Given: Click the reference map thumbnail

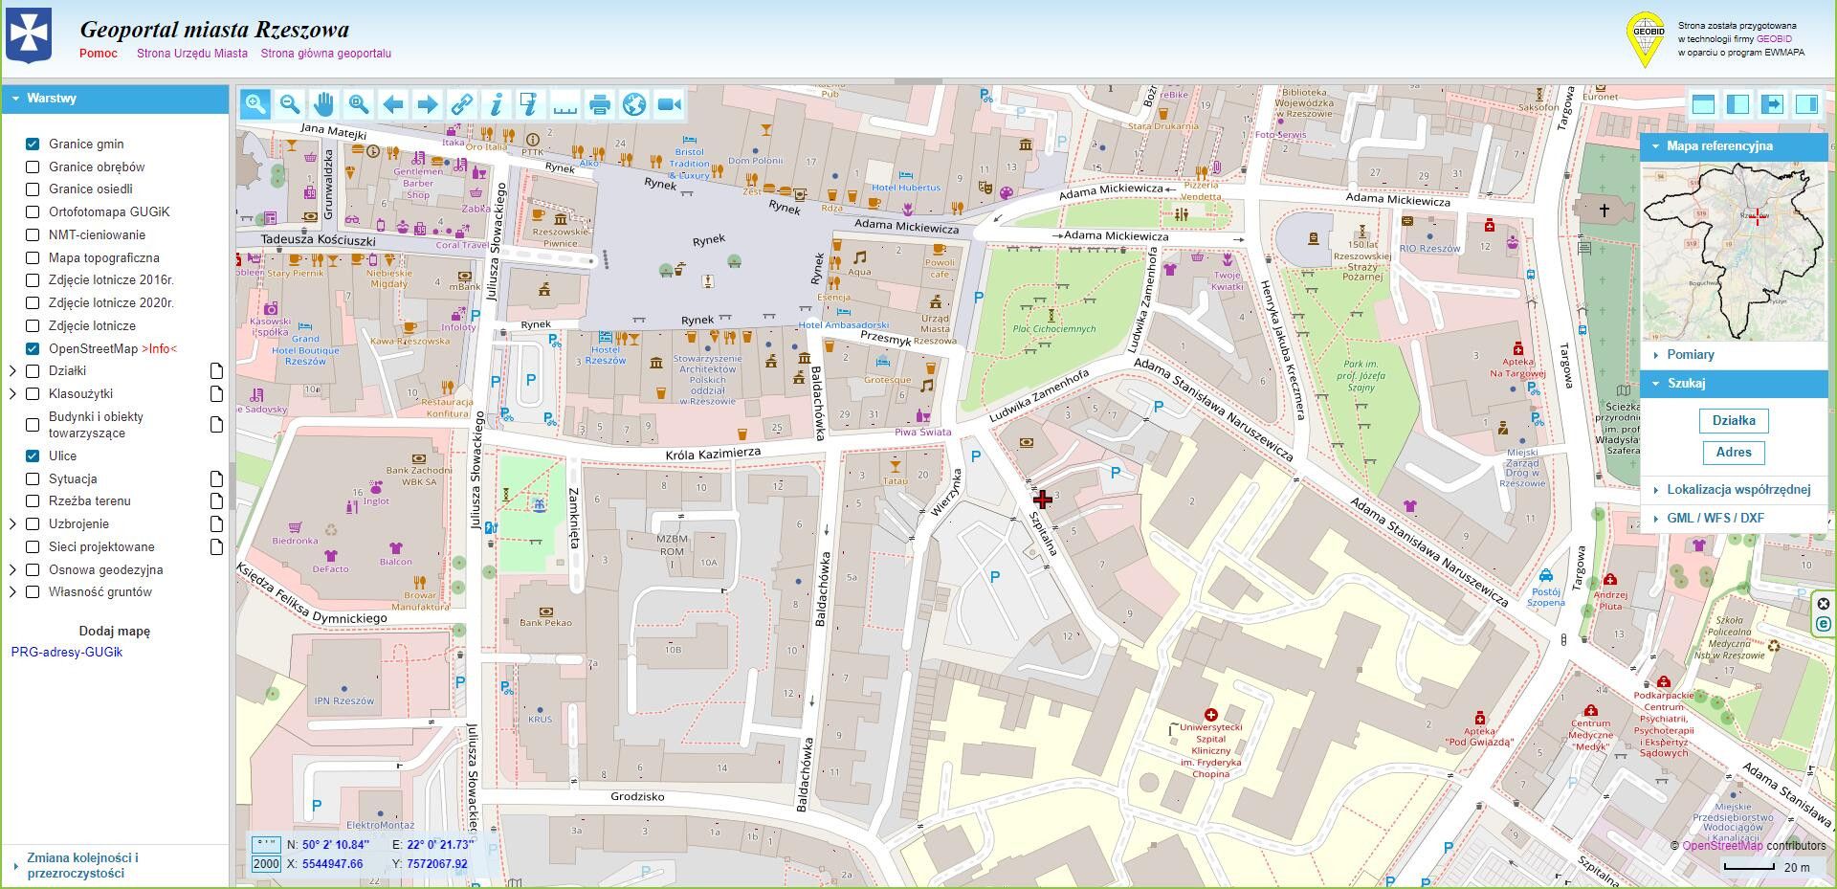Looking at the screenshot, I should 1733,252.
